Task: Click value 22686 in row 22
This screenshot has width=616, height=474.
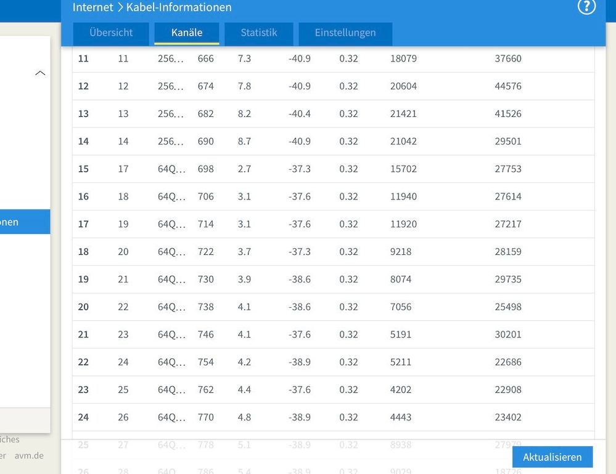Action: coord(508,362)
